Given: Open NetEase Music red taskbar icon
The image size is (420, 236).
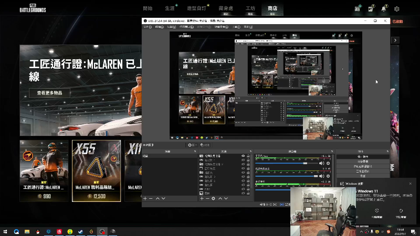Looking at the screenshot, I should pyautogui.click(x=59, y=232).
